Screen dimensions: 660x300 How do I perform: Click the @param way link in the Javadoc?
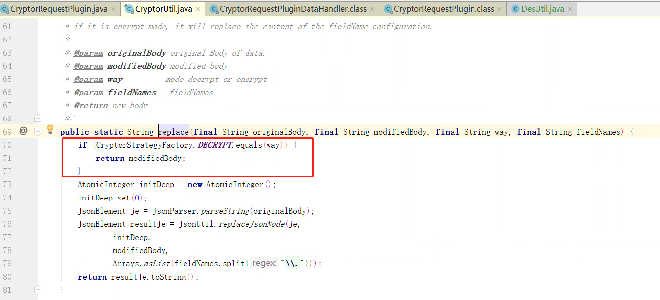88,79
